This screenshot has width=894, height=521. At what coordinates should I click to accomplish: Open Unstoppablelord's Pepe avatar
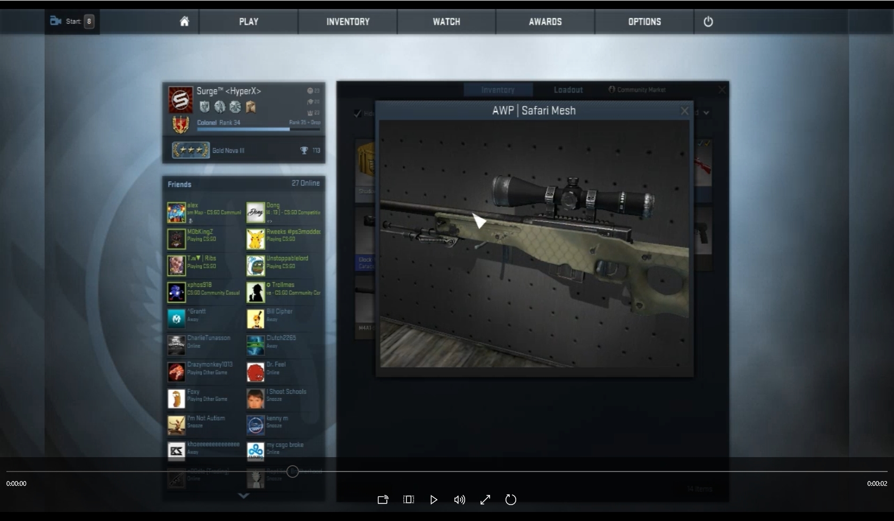coord(255,266)
